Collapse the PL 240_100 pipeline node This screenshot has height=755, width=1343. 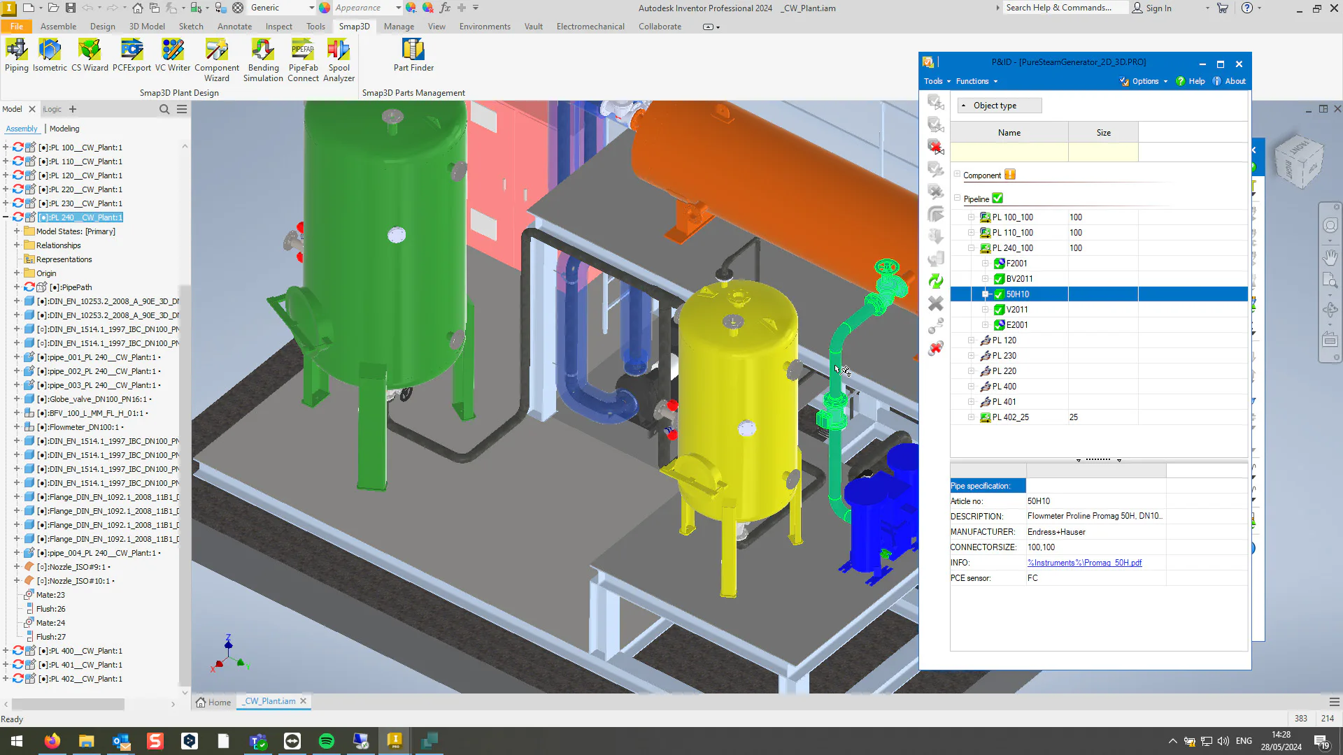971,248
